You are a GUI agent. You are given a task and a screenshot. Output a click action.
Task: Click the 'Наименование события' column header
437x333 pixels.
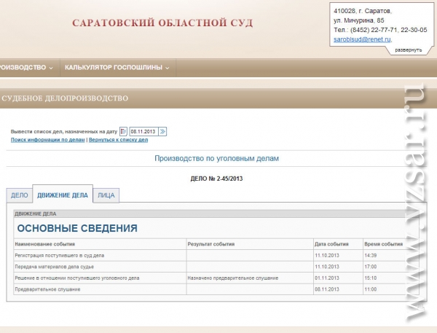[45, 244]
